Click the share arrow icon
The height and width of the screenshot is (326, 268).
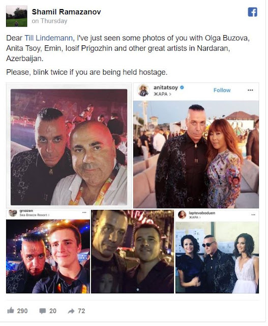tap(71, 311)
